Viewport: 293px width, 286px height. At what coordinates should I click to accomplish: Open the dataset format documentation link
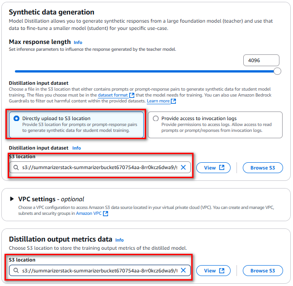(x=113, y=95)
